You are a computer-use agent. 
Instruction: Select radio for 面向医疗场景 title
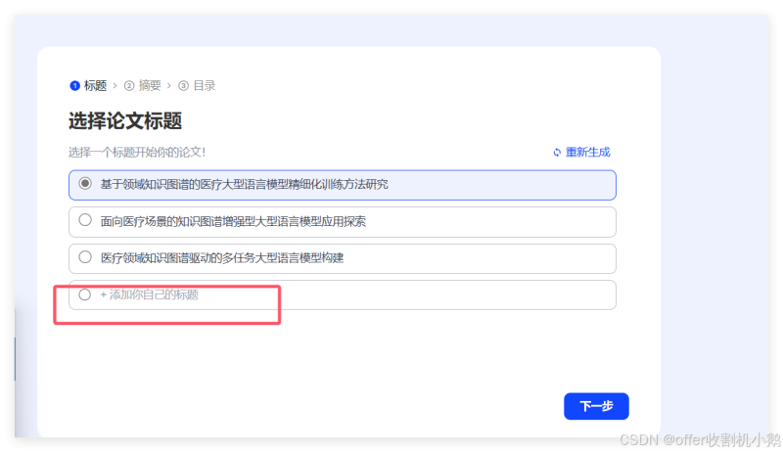point(85,220)
